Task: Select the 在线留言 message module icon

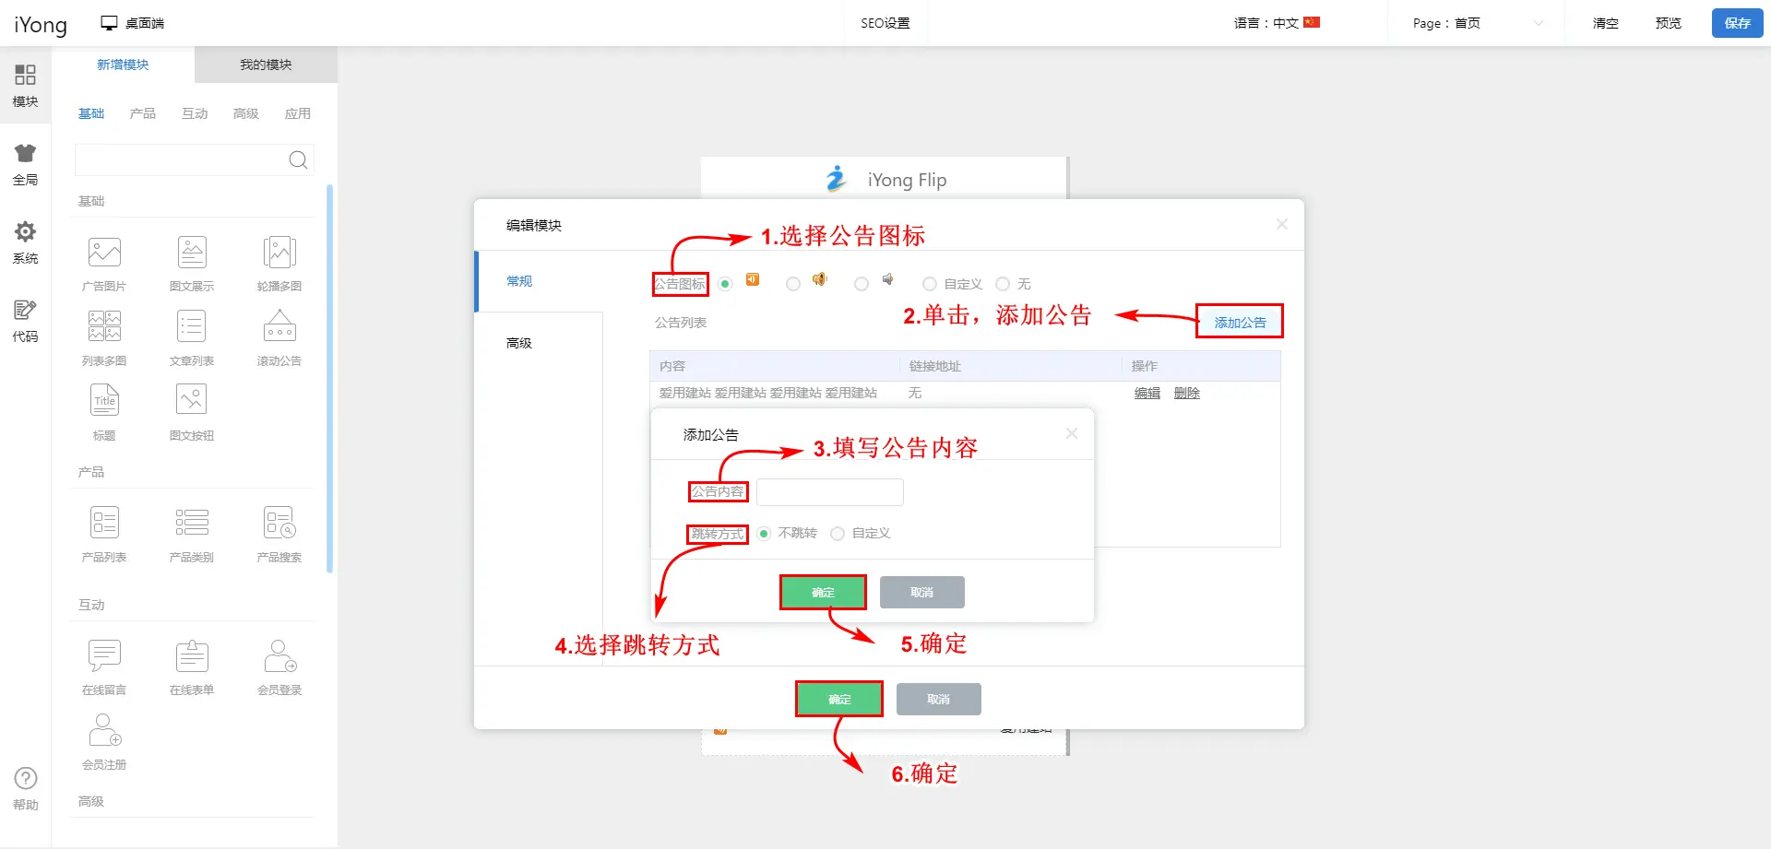Action: pos(104,657)
